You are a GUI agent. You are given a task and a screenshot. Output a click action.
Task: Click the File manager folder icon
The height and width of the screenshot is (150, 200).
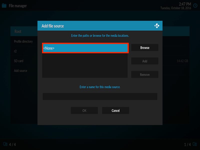4,5
